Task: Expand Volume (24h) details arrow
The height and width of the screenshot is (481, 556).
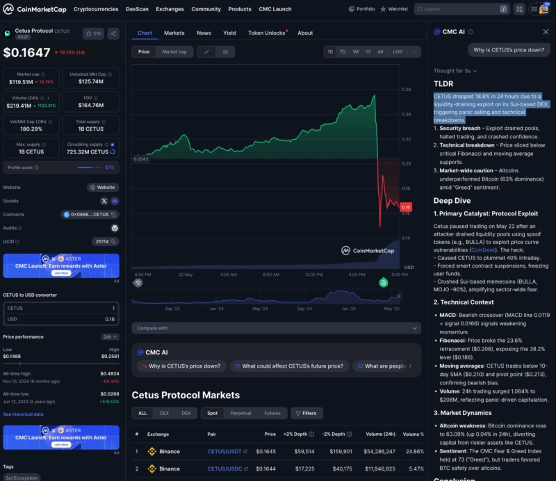Action: (48, 98)
